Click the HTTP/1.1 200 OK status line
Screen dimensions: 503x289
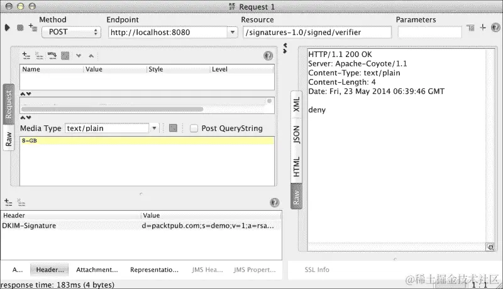[340, 55]
